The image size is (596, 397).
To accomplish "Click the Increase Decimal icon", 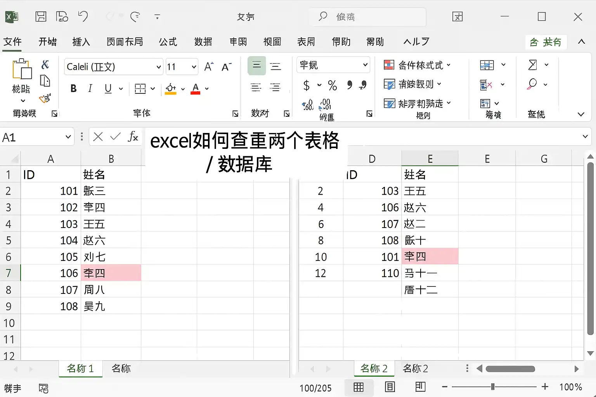I will 308,105.
